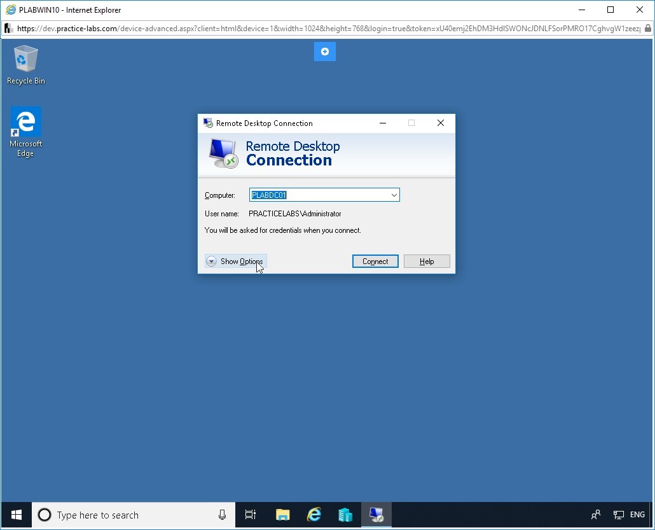655x530 pixels.
Task: Click the 'User name:' label
Action: pyautogui.click(x=221, y=214)
